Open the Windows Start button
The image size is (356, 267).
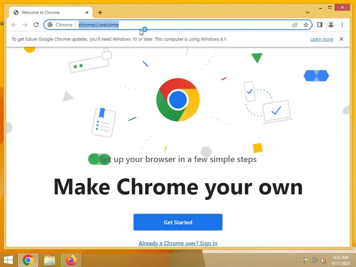[8, 260]
